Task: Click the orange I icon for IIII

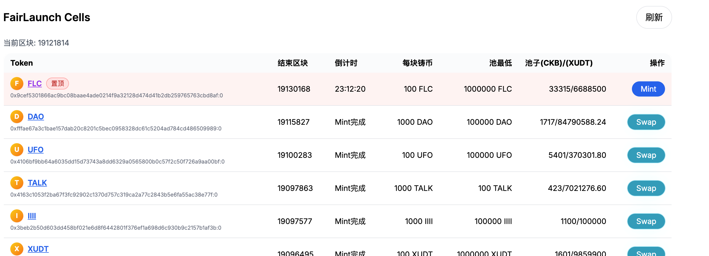Action: [17, 216]
